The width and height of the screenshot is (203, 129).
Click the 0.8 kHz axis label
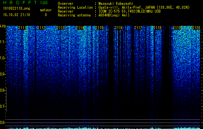3,90
